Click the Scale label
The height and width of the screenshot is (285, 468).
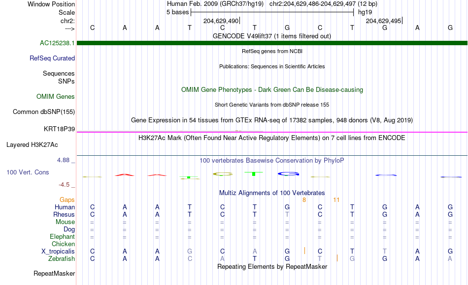pyautogui.click(x=67, y=12)
